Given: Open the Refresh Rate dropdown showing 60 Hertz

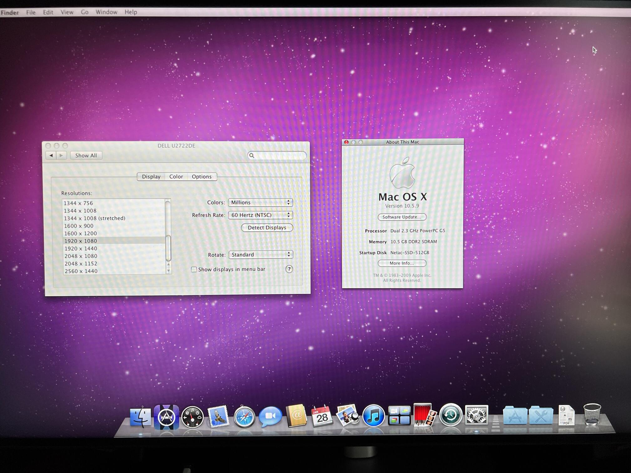Looking at the screenshot, I should point(260,215).
